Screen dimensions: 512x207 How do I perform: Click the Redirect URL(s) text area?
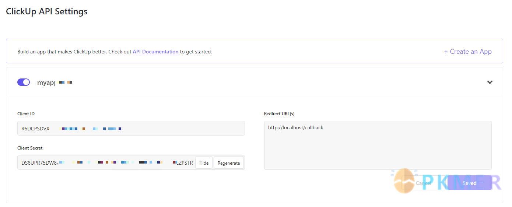tap(378, 145)
